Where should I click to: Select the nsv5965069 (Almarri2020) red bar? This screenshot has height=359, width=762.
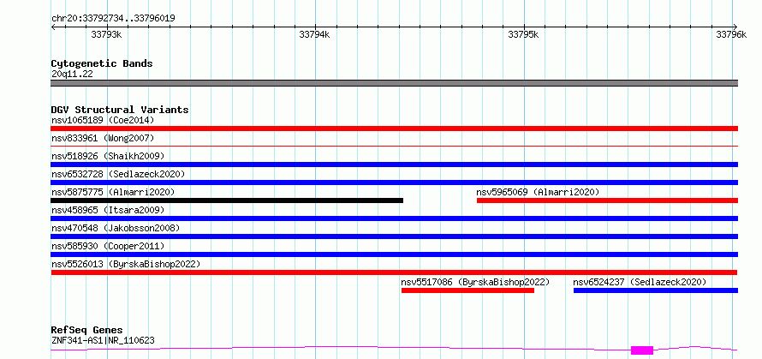click(x=608, y=200)
